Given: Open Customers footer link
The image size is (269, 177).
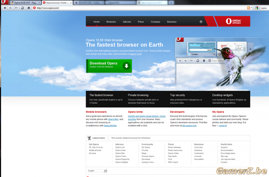Looking at the screenshot, I should (x=199, y=153).
